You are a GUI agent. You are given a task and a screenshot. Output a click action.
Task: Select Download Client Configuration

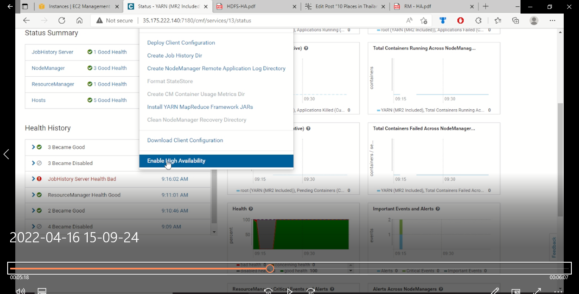(x=185, y=140)
